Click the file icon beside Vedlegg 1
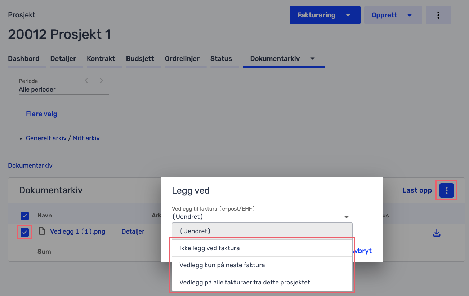469x296 pixels. tap(42, 231)
